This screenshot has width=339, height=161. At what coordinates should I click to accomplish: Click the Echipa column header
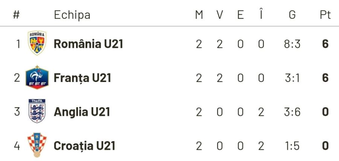(x=72, y=15)
